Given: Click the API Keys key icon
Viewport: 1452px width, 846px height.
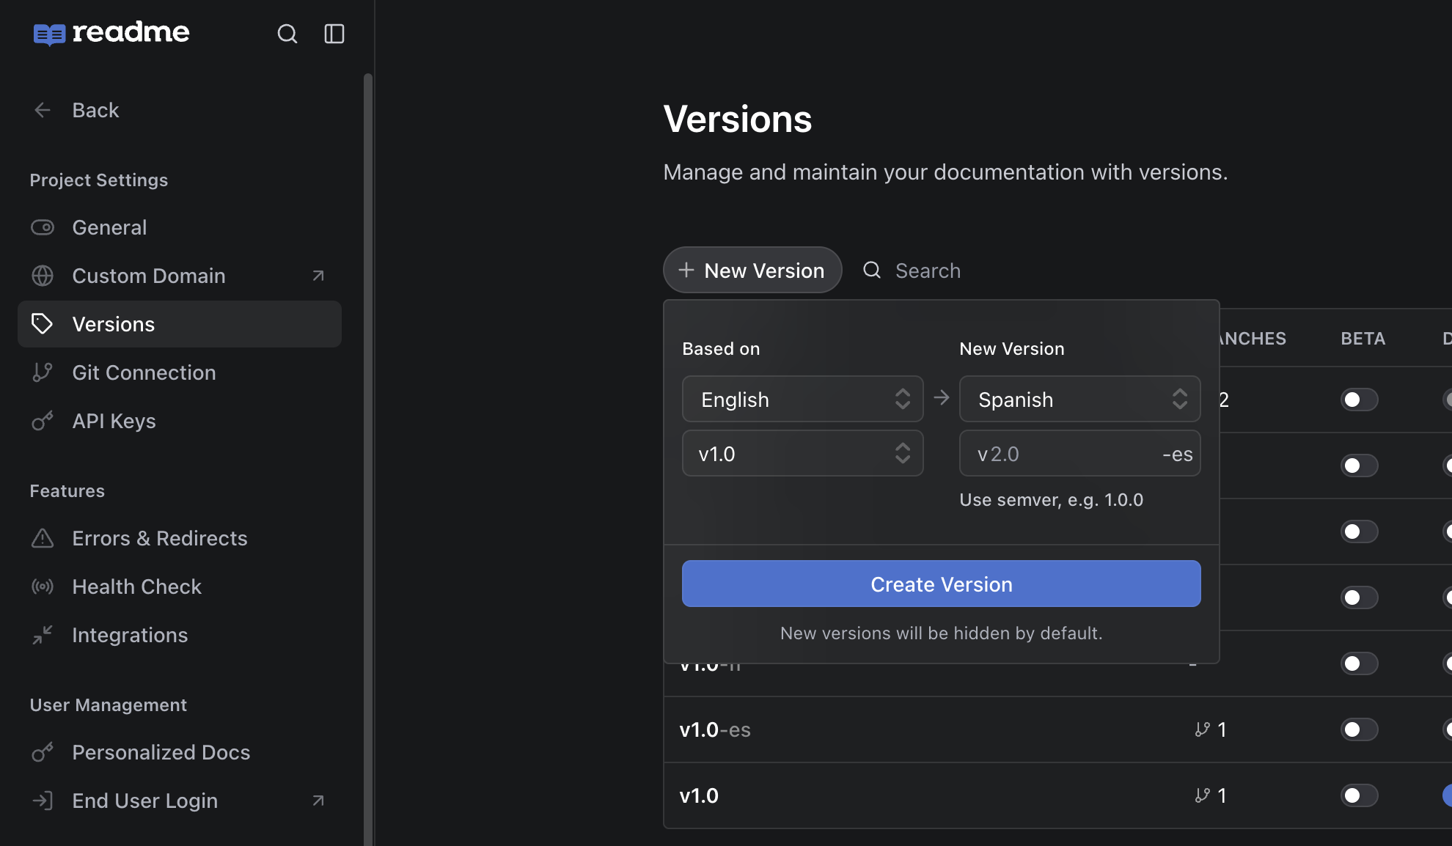Looking at the screenshot, I should tap(43, 421).
